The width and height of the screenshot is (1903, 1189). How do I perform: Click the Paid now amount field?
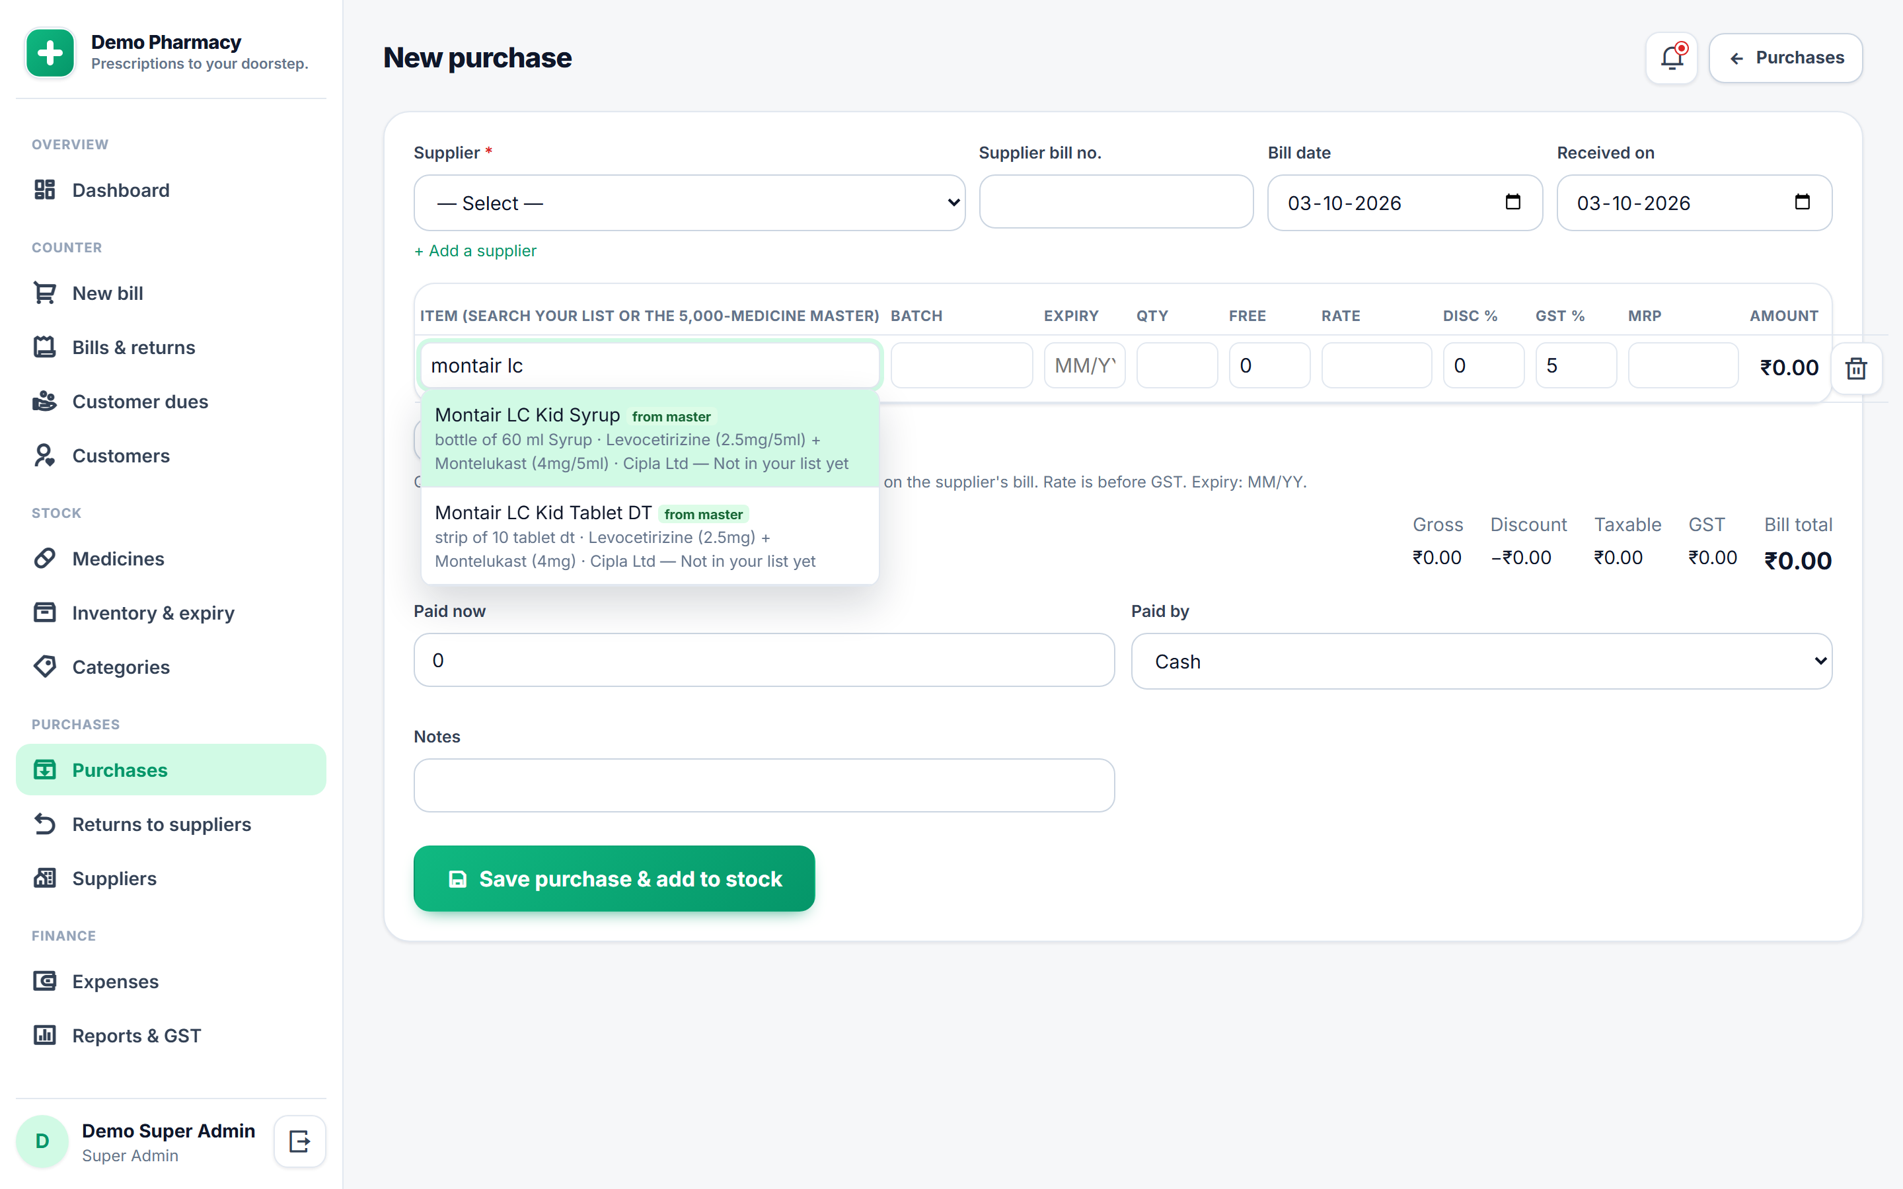point(764,660)
